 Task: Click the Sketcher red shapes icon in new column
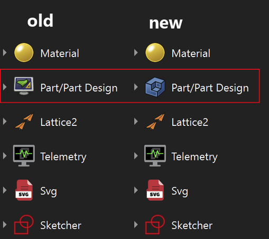pos(155,224)
